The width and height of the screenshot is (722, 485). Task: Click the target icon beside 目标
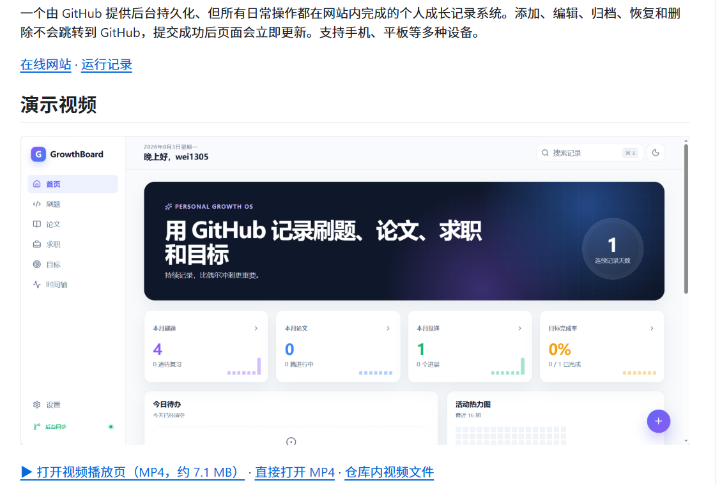pyautogui.click(x=37, y=264)
